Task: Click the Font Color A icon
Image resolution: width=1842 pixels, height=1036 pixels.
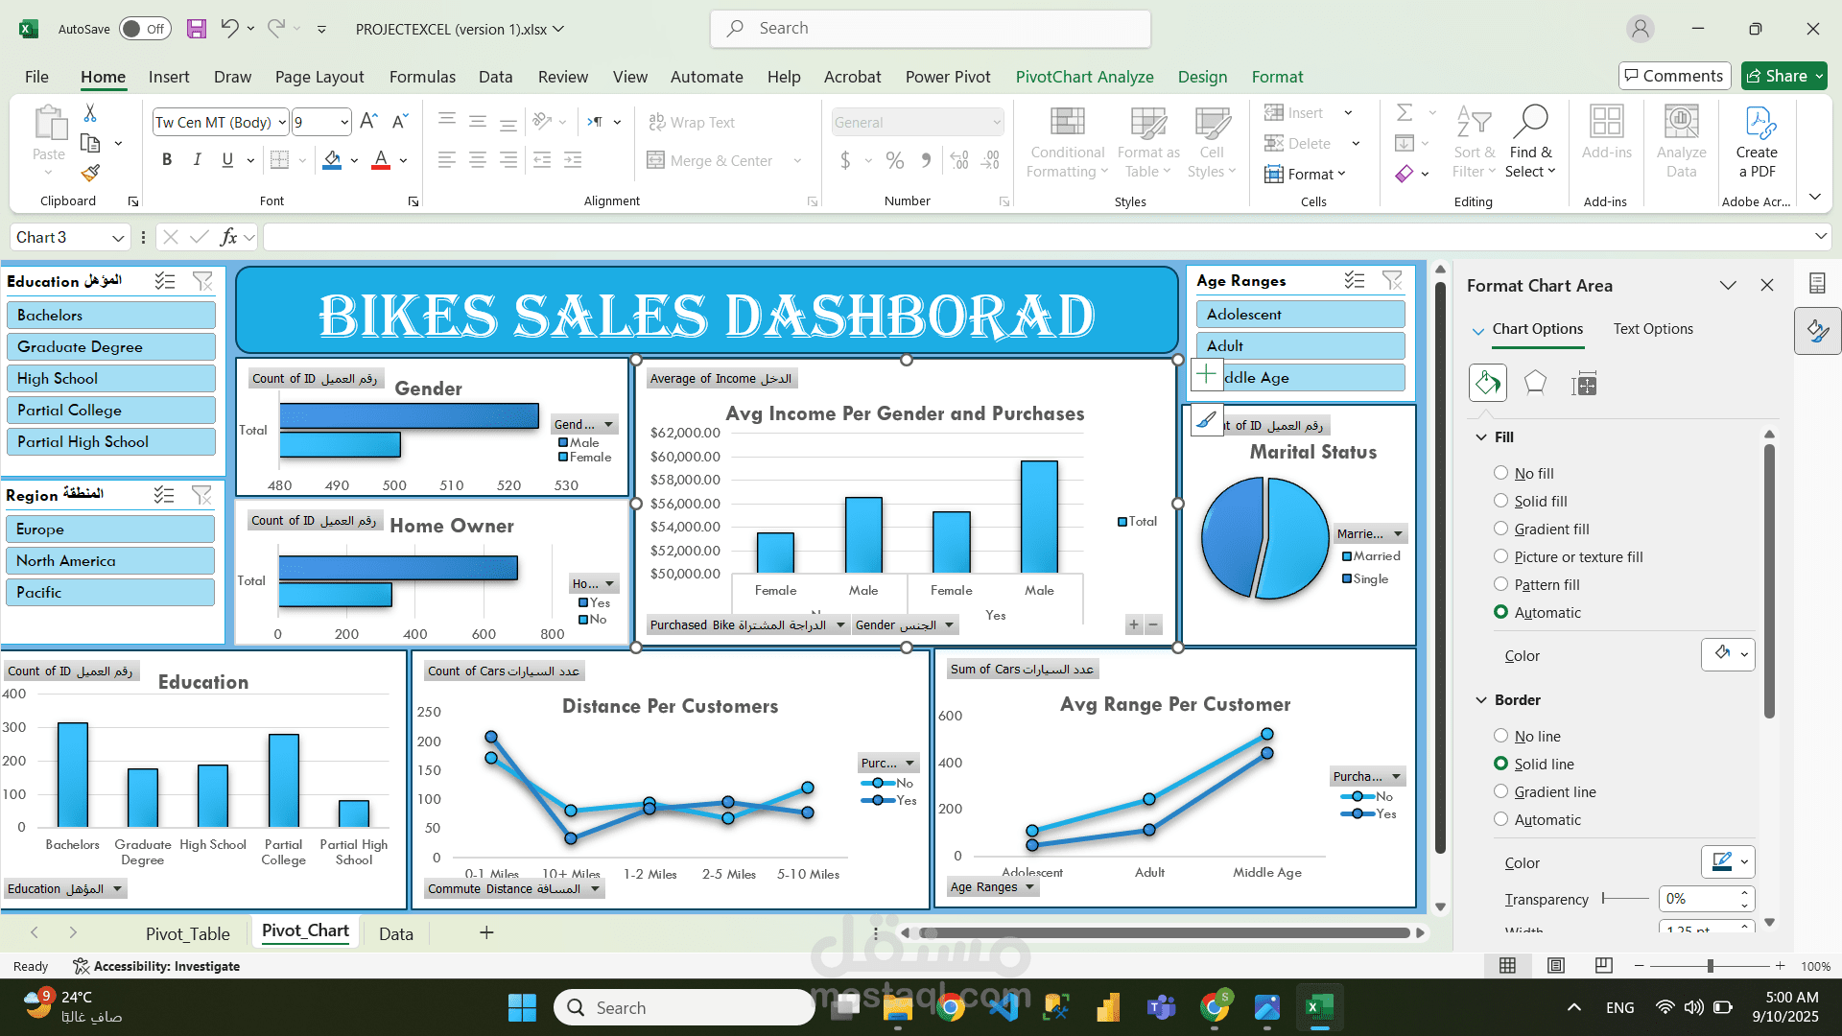Action: pyautogui.click(x=381, y=160)
